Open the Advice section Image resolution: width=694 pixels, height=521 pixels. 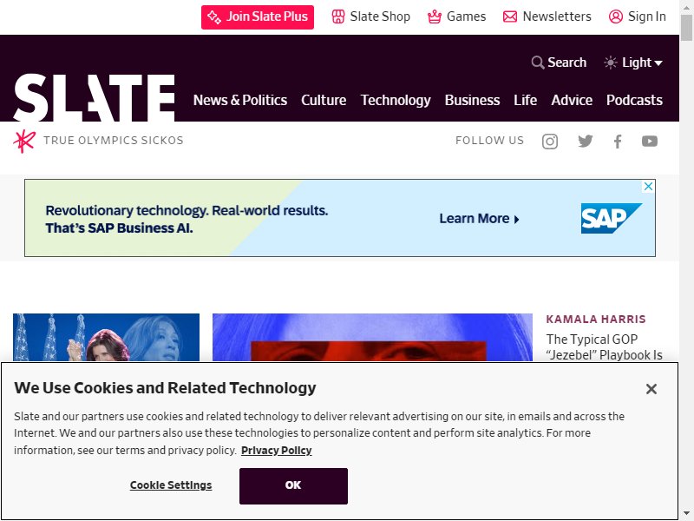tap(572, 100)
